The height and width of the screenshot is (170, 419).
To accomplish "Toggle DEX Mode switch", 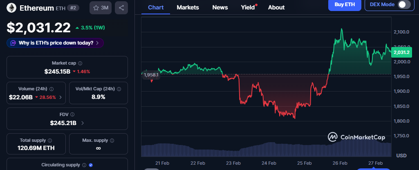I will [403, 4].
